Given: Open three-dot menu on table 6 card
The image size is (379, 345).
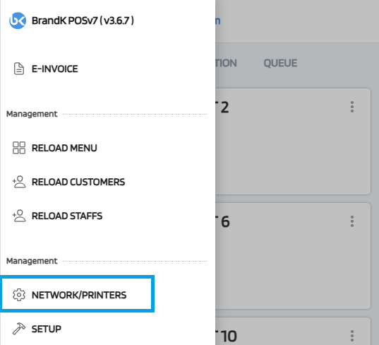Looking at the screenshot, I should [x=352, y=221].
